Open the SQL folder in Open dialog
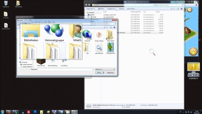Viewport: 202px width, 114px height. point(87,48)
